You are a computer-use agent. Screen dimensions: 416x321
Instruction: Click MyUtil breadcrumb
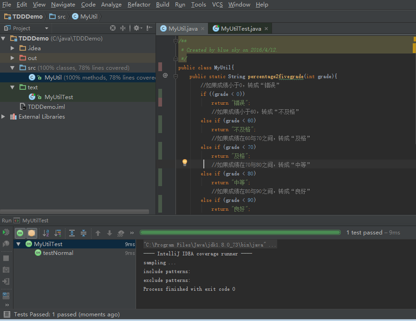[x=84, y=16]
